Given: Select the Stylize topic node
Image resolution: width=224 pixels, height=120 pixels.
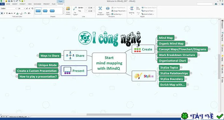Looking at the screenshot, I should [x=144, y=76].
